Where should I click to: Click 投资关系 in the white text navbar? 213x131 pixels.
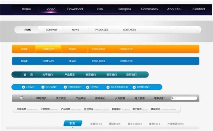point(89,109)
